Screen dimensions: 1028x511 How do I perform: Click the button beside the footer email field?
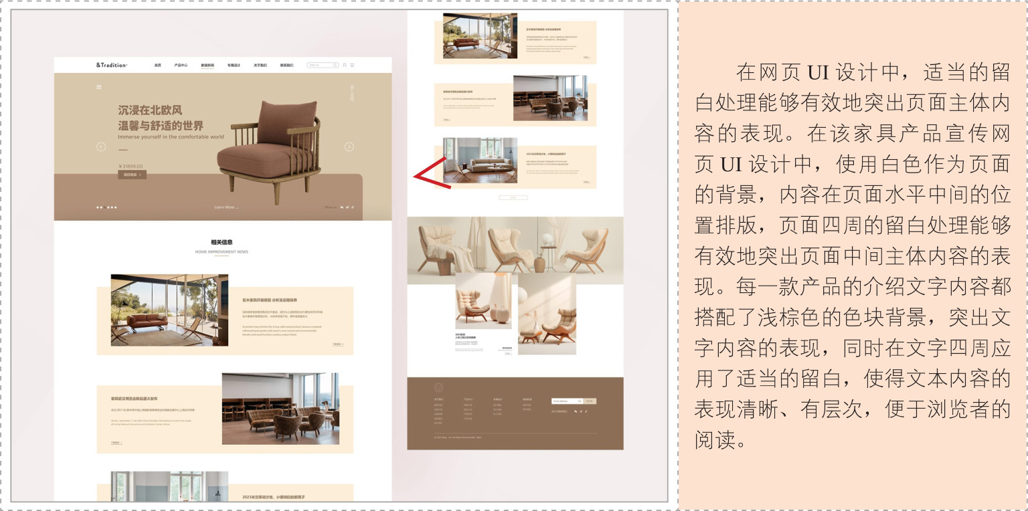[589, 401]
